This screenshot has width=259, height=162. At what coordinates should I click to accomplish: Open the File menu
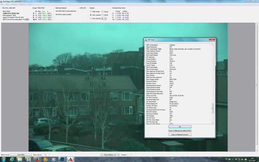tap(2, 4)
